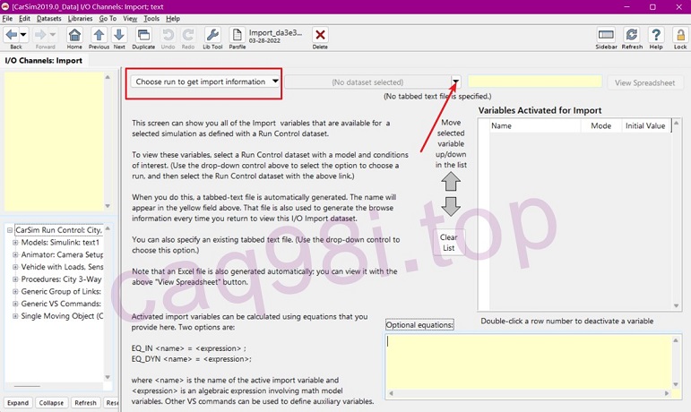Click the Name column header

(x=535, y=126)
